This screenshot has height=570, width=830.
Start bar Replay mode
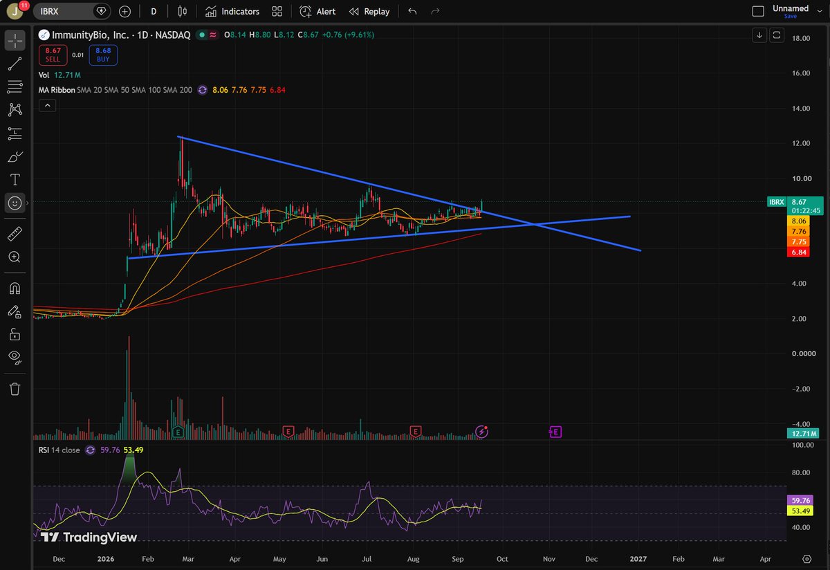(x=369, y=11)
